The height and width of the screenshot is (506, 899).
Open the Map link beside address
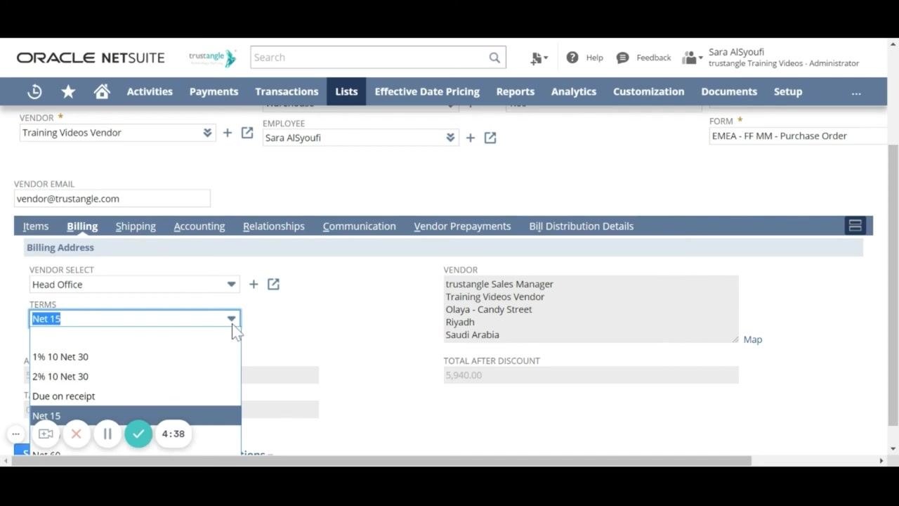(752, 339)
